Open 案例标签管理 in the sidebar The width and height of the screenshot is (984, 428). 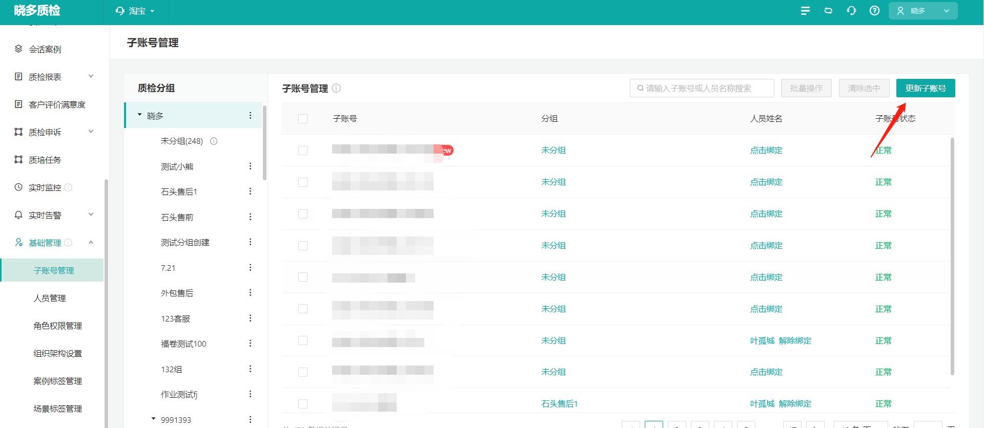(x=58, y=381)
